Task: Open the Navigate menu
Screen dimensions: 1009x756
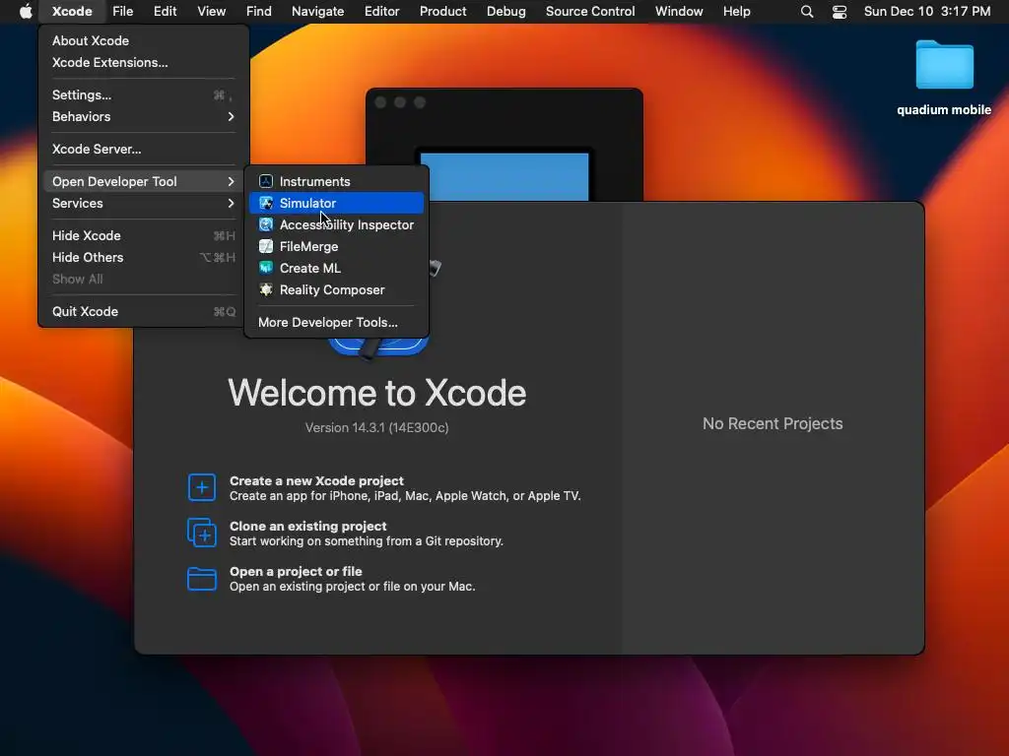Action: (318, 11)
